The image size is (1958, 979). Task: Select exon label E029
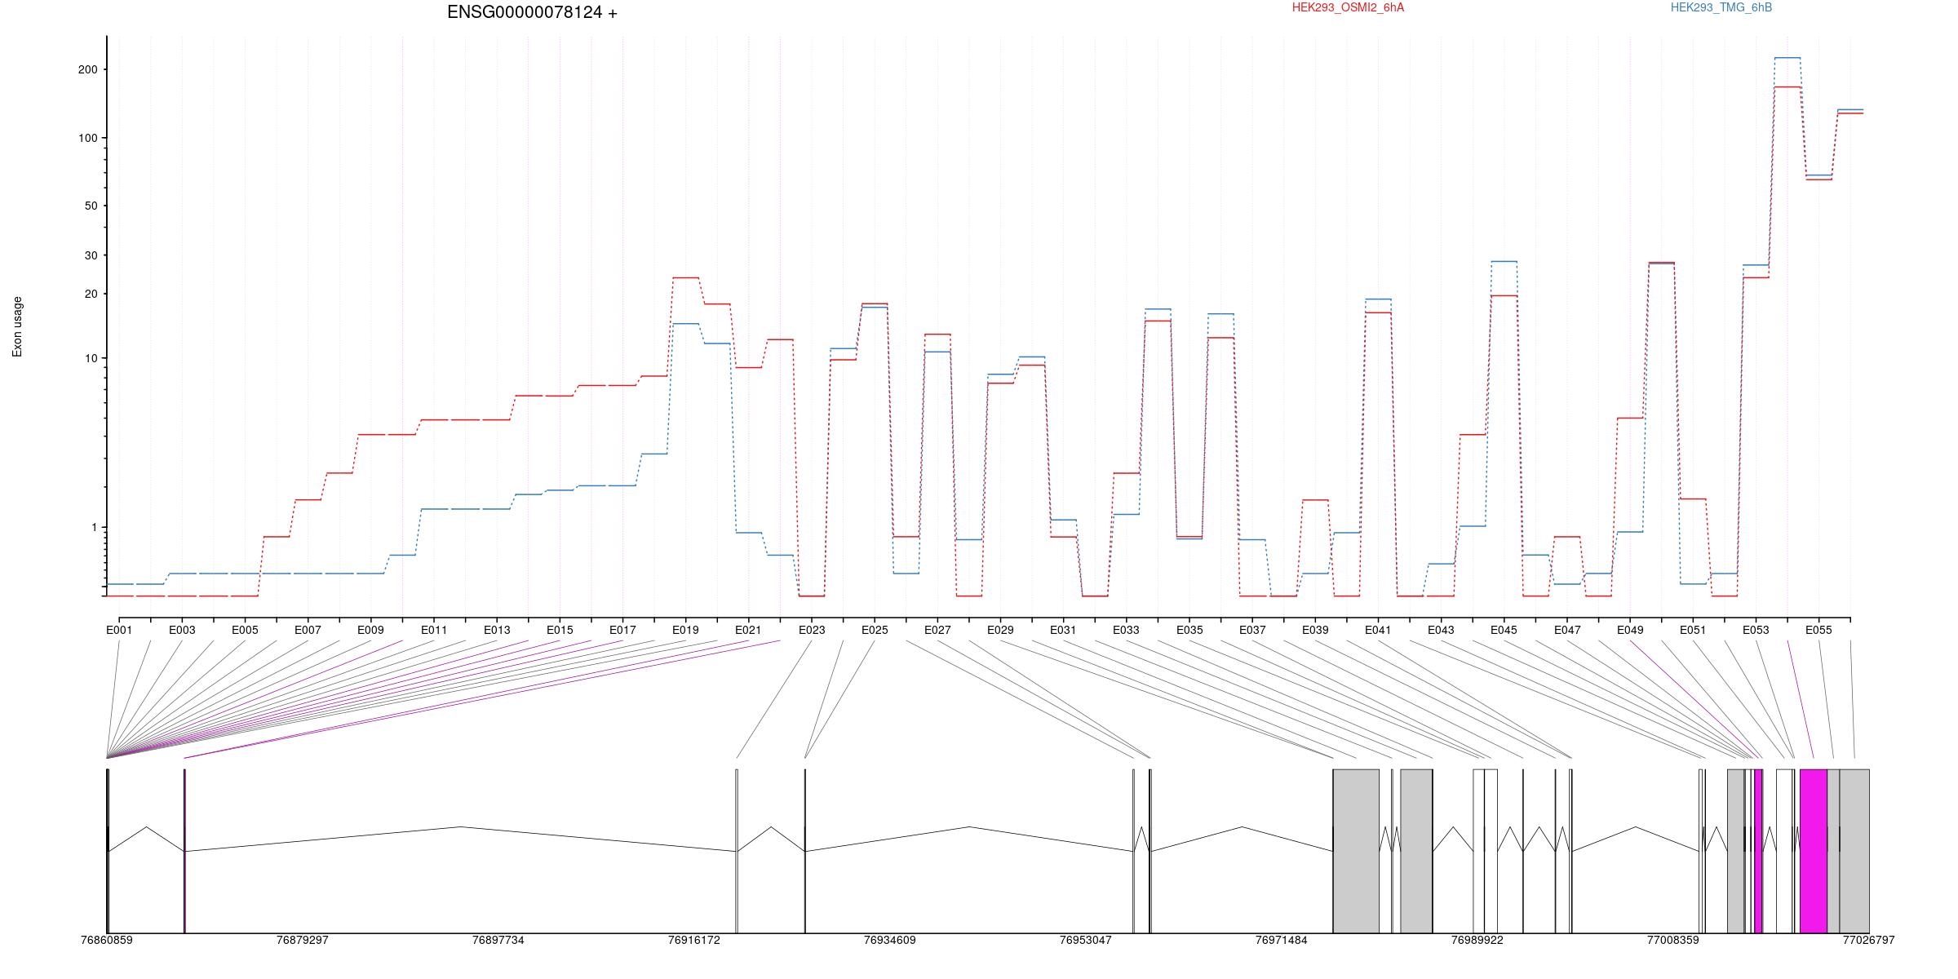point(1000,630)
